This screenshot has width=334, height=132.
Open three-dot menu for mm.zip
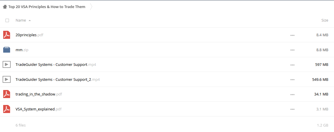coord(292,50)
